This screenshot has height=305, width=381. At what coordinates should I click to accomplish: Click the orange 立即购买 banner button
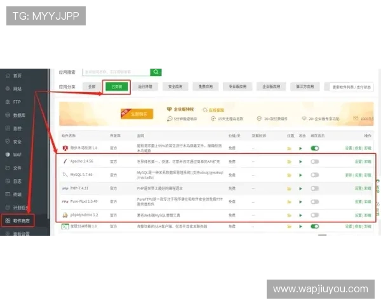coord(137,114)
